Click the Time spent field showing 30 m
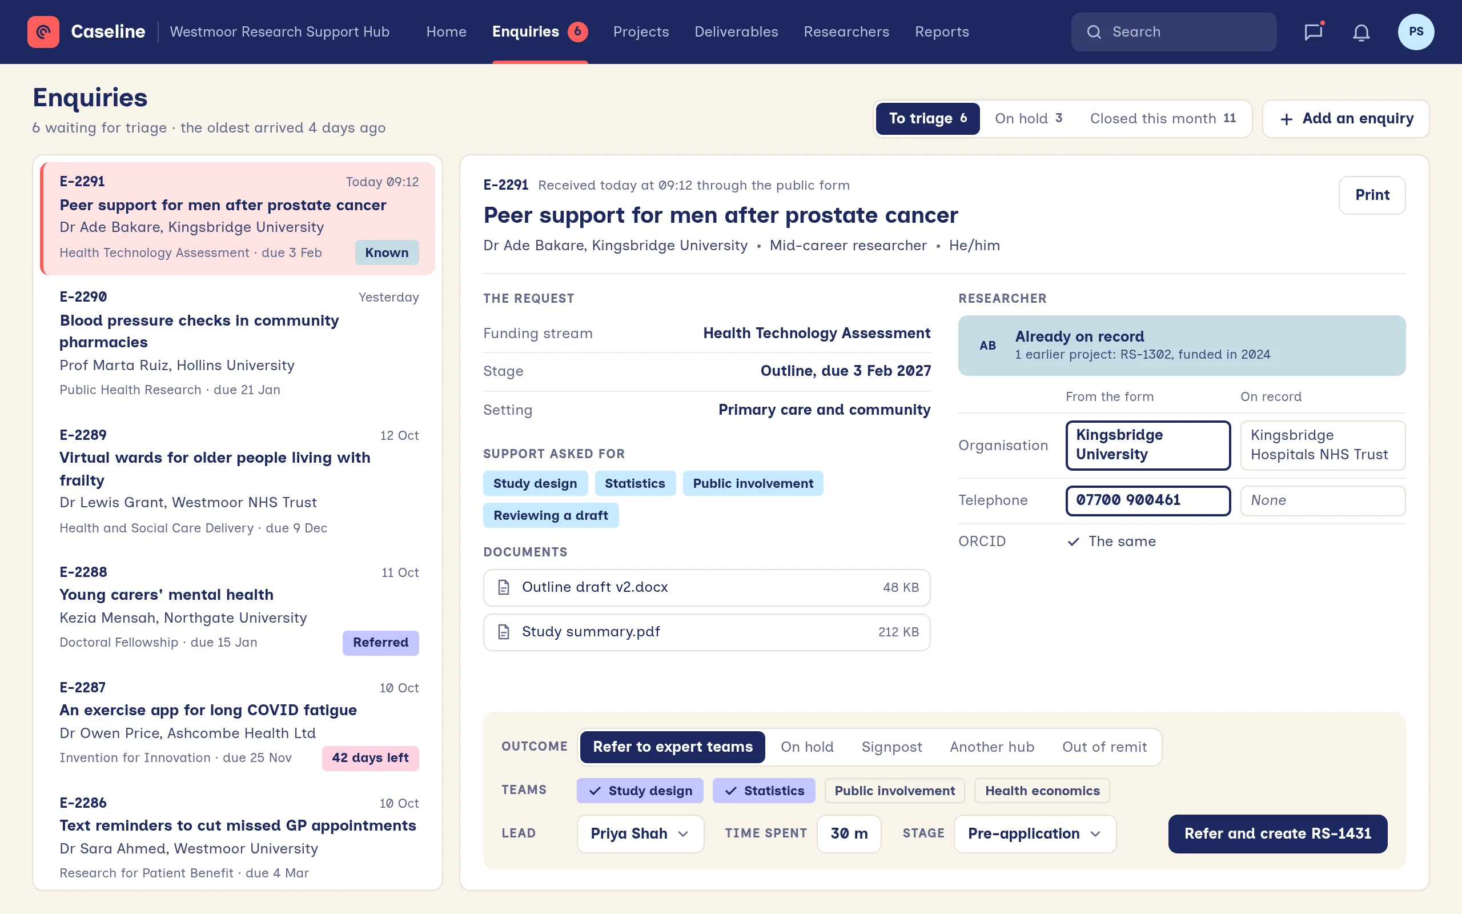The width and height of the screenshot is (1462, 914). (849, 833)
